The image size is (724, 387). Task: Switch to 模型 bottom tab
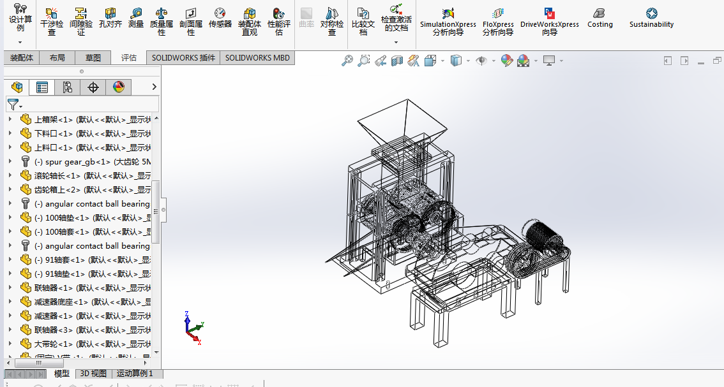click(62, 373)
